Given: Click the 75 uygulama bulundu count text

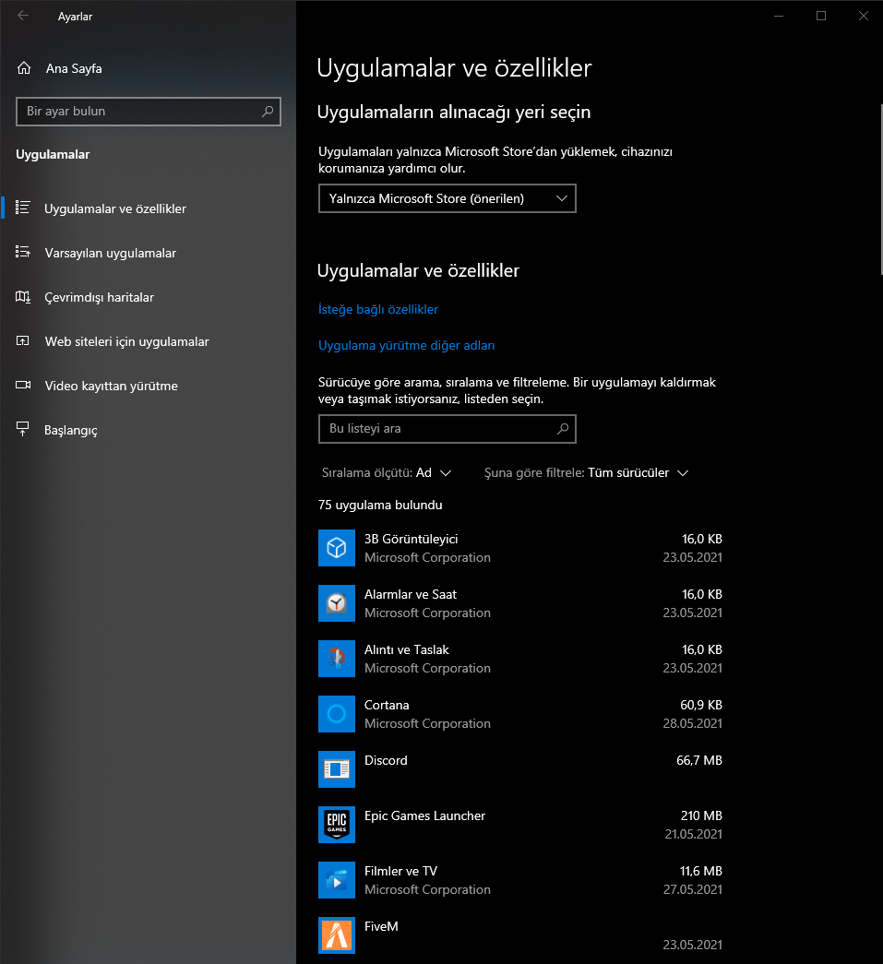Looking at the screenshot, I should 380,505.
